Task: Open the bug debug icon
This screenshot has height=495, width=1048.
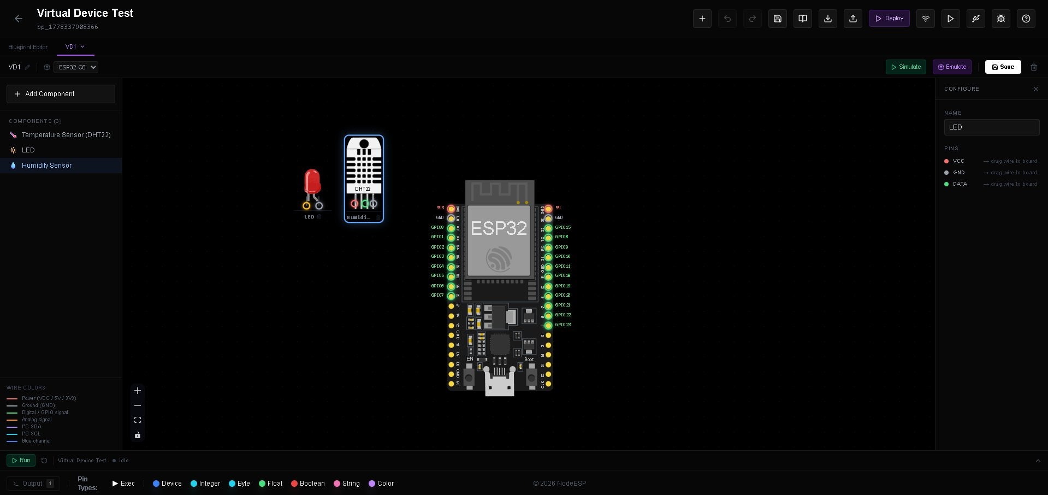Action: click(1001, 19)
